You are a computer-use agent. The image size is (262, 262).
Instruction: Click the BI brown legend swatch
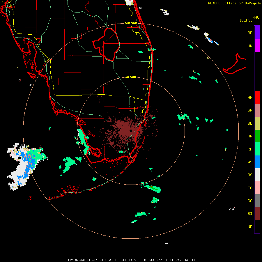pos(257,214)
